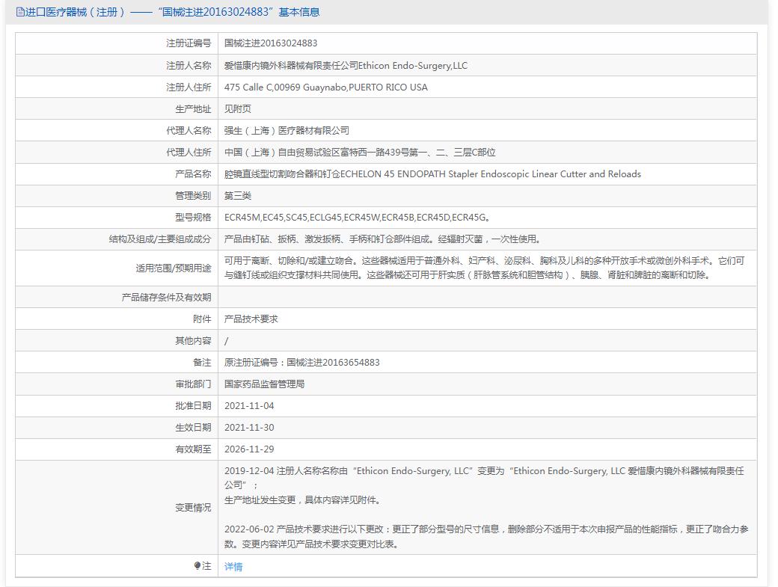Image resolution: width=778 pixels, height=587 pixels.
Task: Select remark 原注册证编号：国械注进20163654883
Action: (301, 363)
